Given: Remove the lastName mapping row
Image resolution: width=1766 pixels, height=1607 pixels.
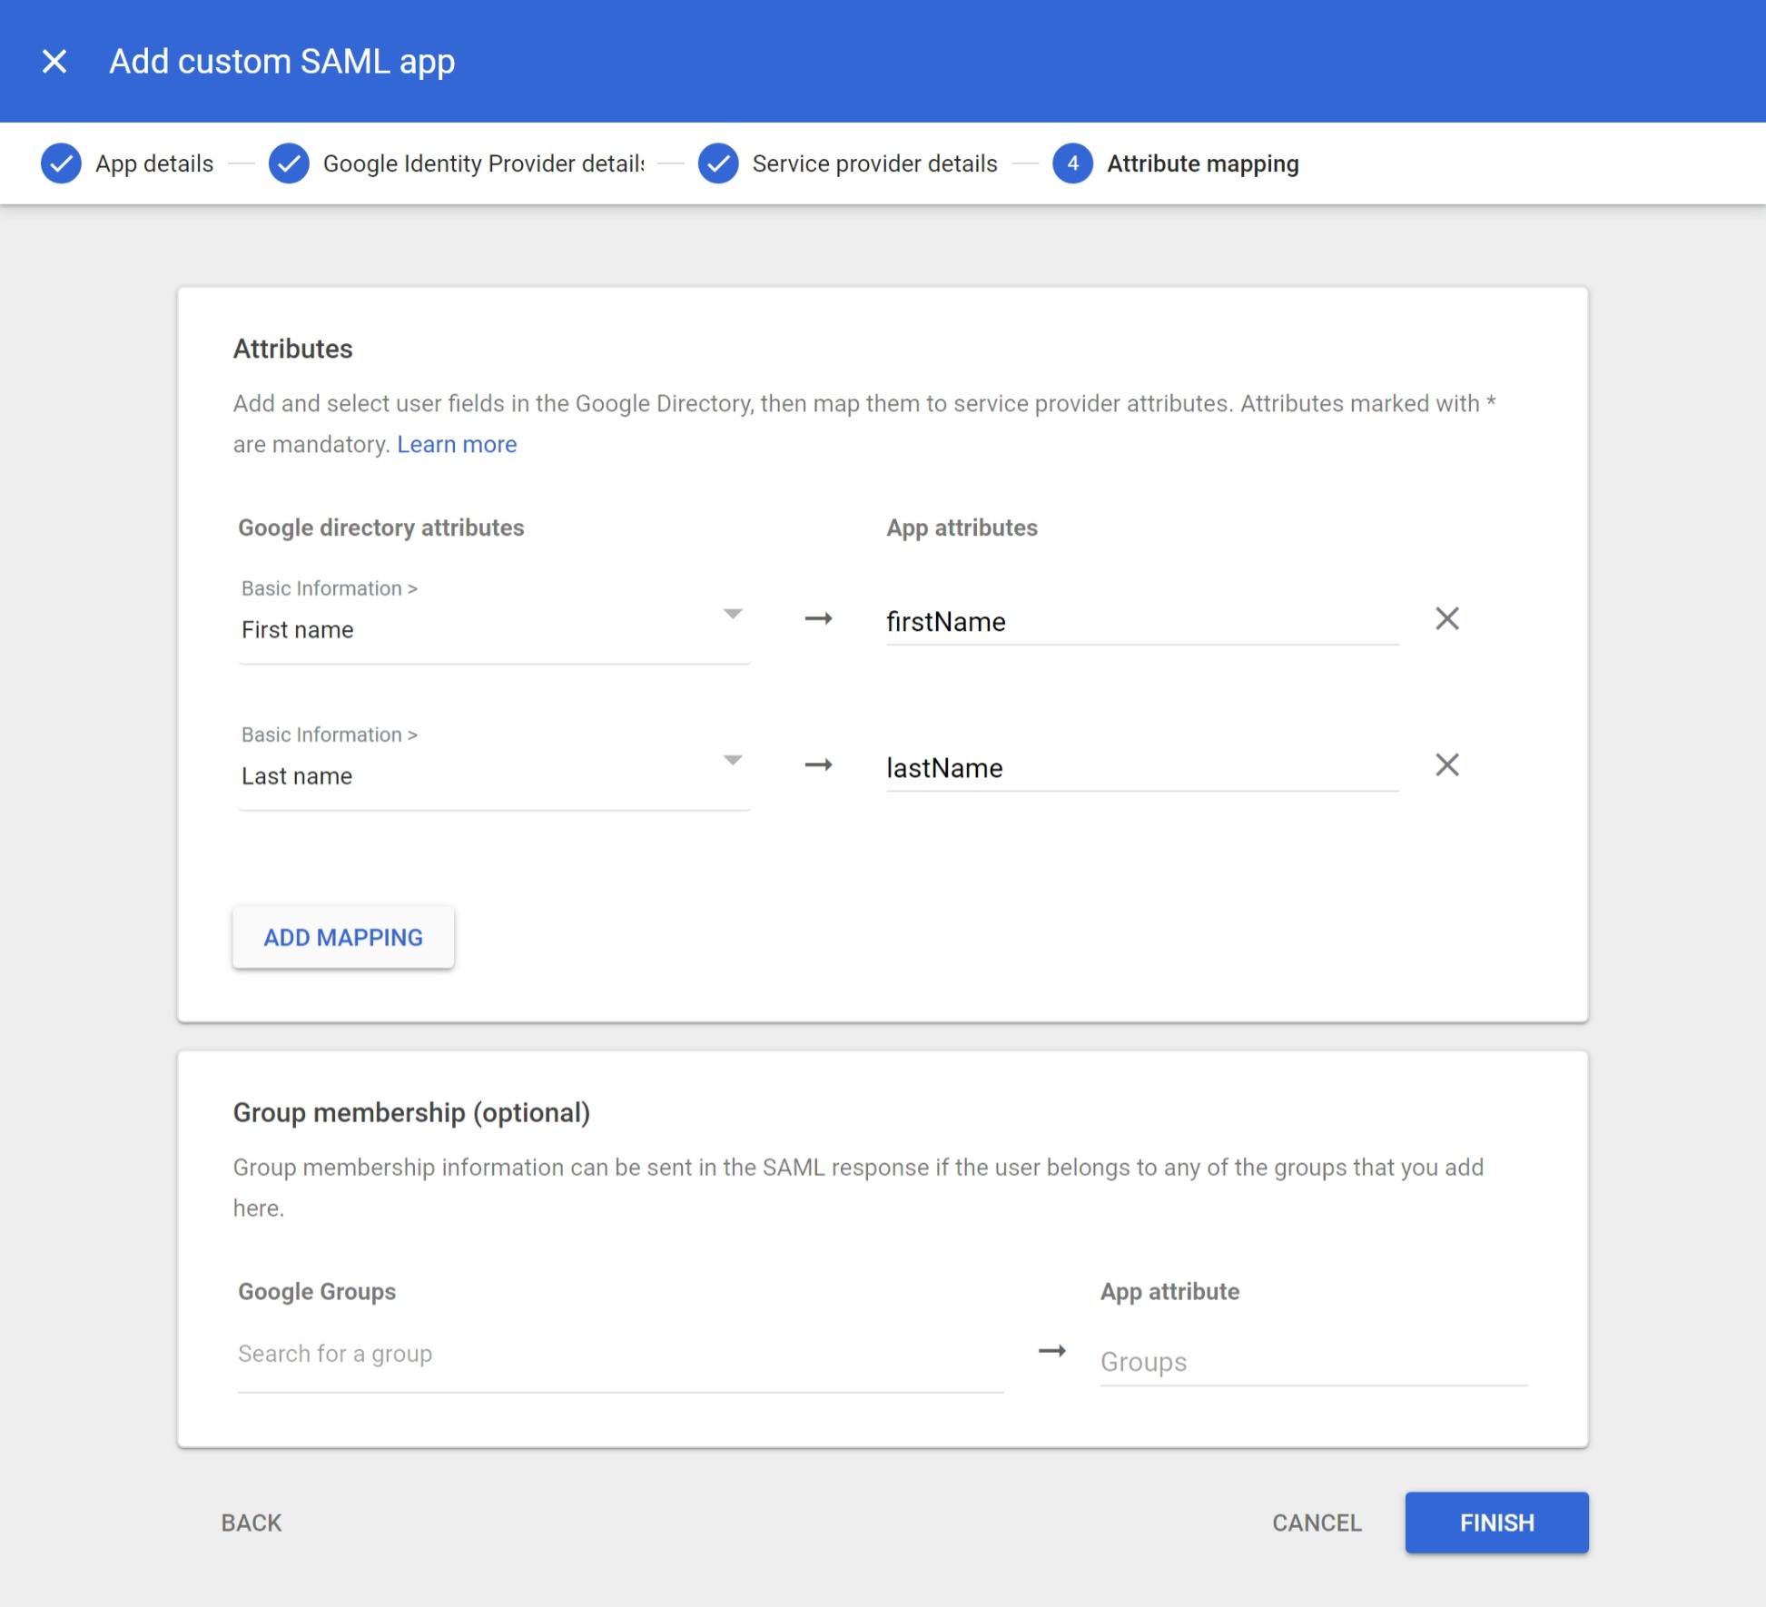Looking at the screenshot, I should tap(1447, 764).
